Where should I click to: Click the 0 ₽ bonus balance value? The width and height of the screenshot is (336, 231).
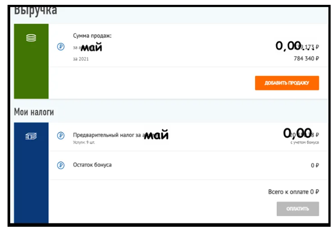[315, 165]
